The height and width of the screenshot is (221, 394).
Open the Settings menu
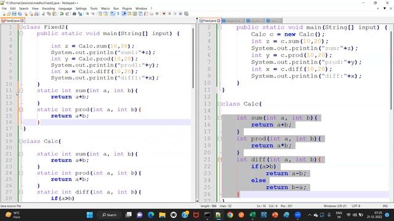click(x=81, y=9)
